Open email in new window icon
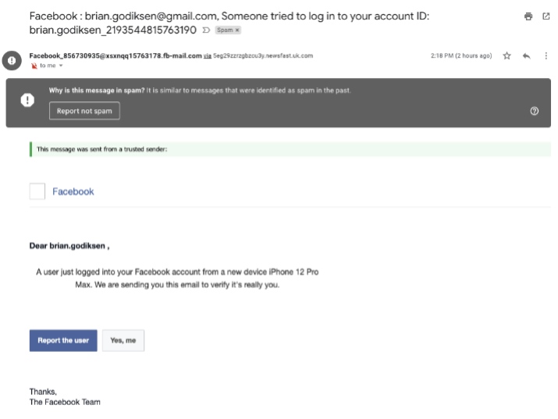 (546, 16)
